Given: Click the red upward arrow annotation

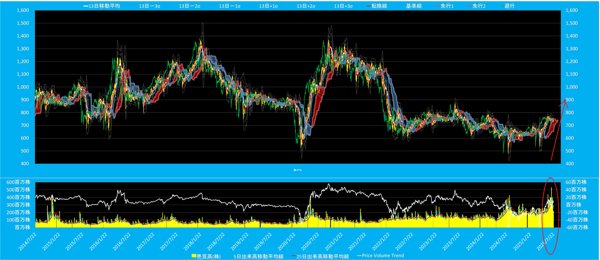Looking at the screenshot, I should click(x=558, y=130).
